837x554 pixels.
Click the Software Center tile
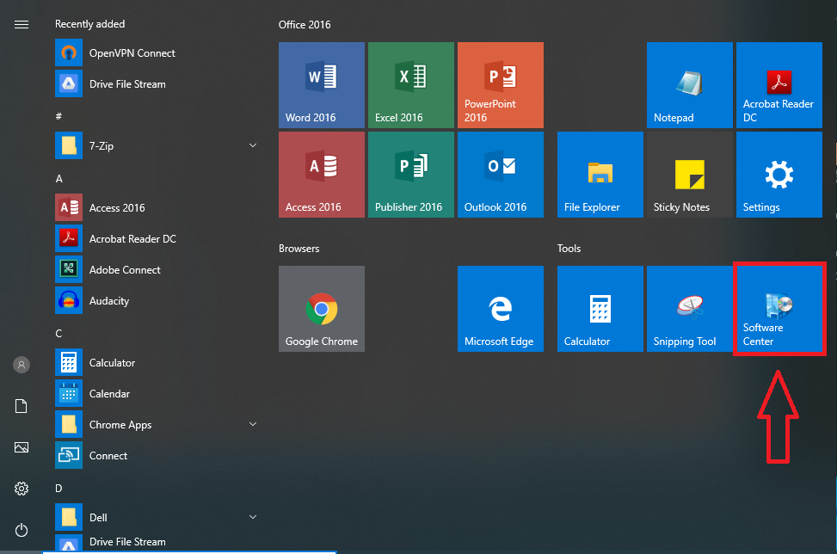(779, 309)
